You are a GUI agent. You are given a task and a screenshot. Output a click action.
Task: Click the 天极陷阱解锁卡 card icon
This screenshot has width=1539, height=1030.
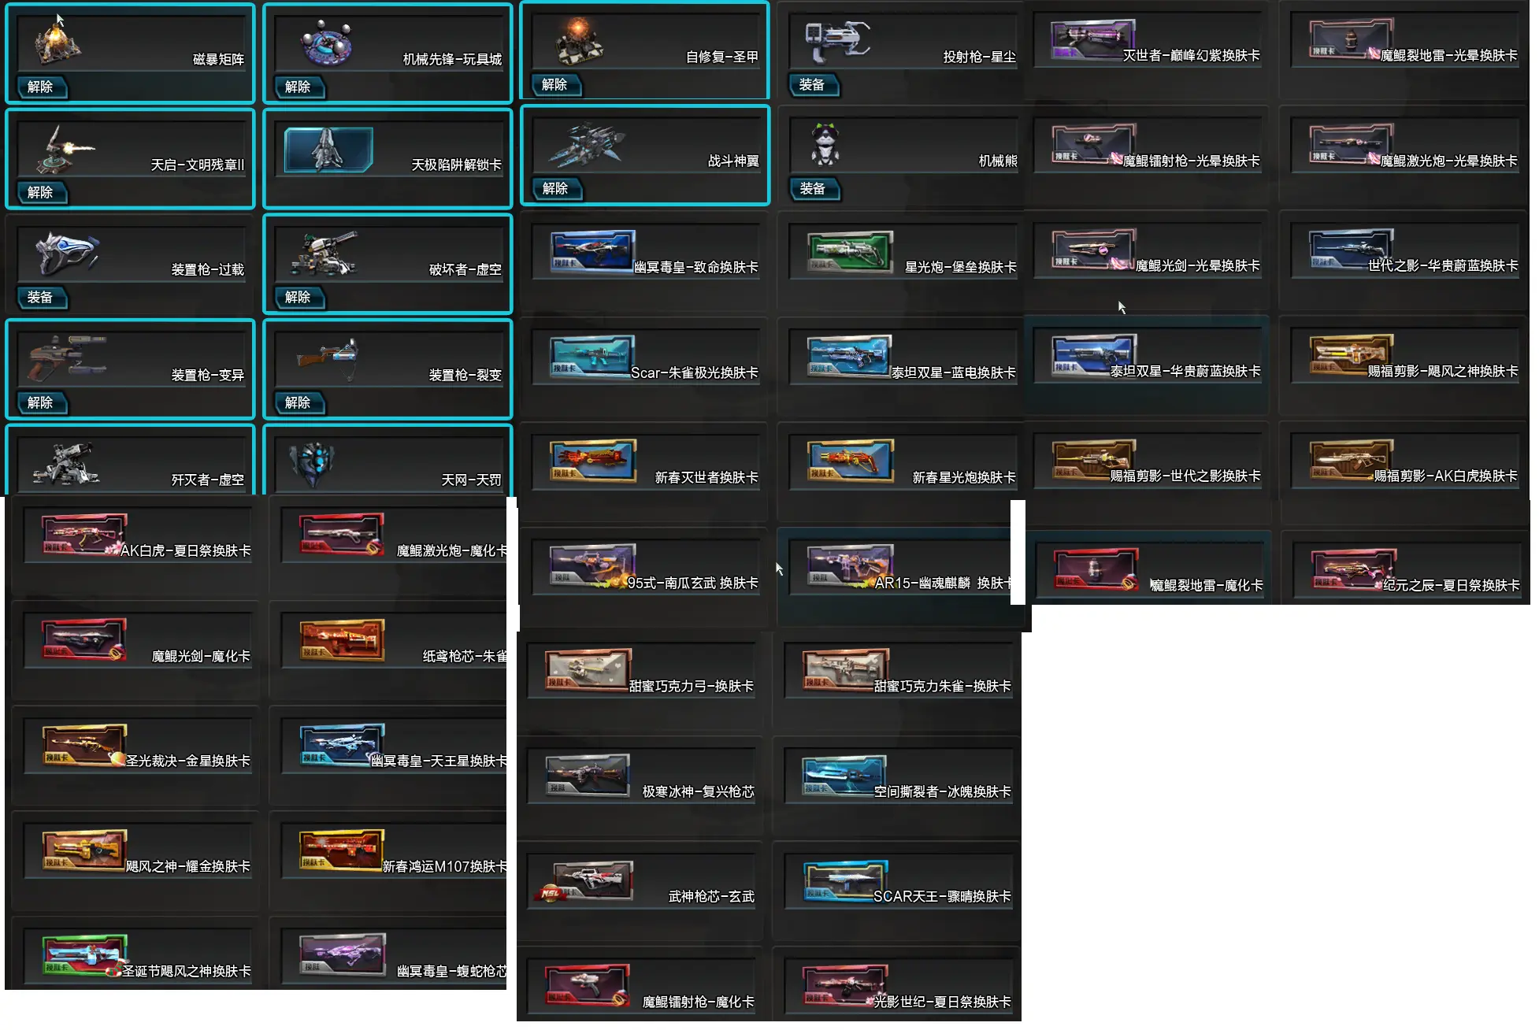pyautogui.click(x=328, y=149)
